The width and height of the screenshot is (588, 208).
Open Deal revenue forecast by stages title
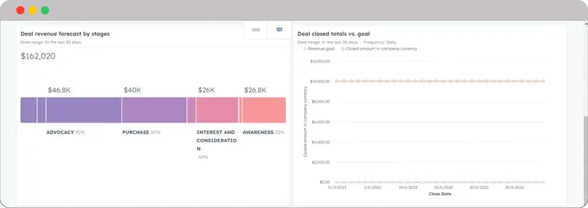click(x=65, y=33)
